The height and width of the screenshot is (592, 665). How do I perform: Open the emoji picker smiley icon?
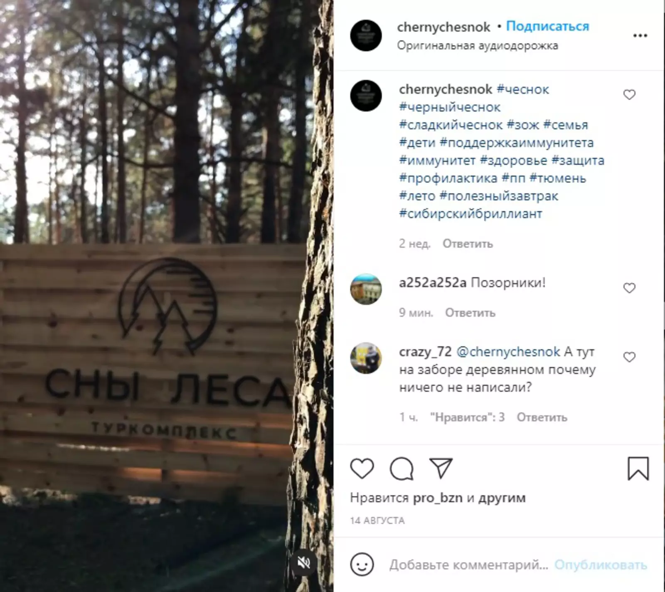[362, 565]
